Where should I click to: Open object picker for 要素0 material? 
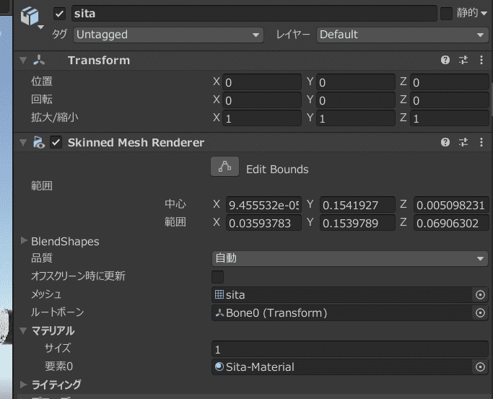(x=480, y=367)
